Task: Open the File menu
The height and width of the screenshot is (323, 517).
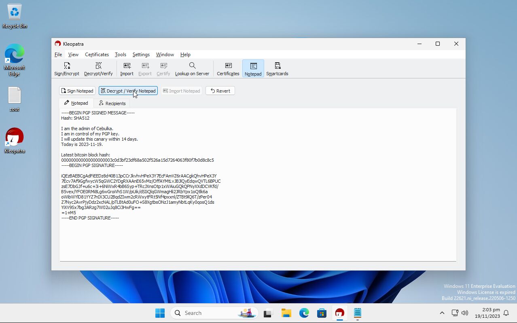Action: tap(58, 55)
